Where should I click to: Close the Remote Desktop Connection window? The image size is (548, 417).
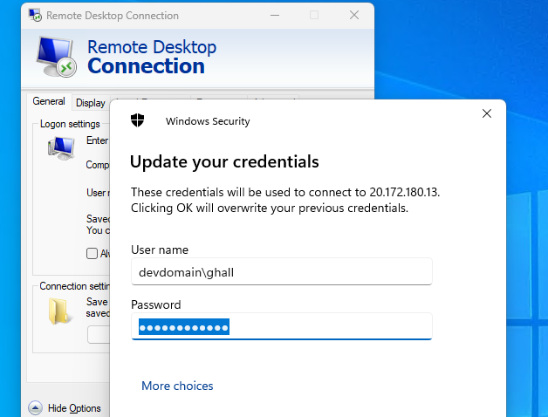pyautogui.click(x=354, y=16)
